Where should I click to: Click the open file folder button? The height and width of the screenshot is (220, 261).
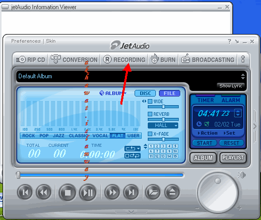point(153,193)
